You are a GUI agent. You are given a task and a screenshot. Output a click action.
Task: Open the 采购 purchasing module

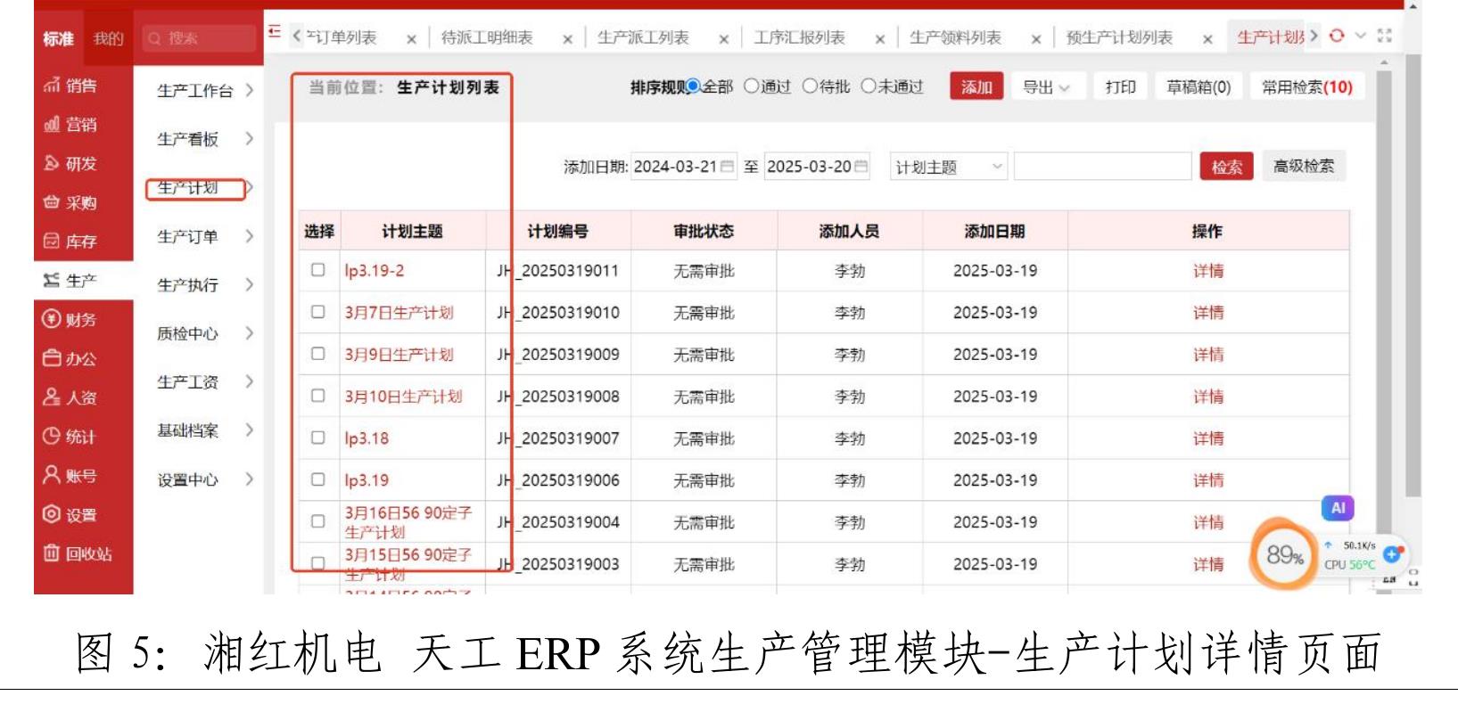(70, 203)
